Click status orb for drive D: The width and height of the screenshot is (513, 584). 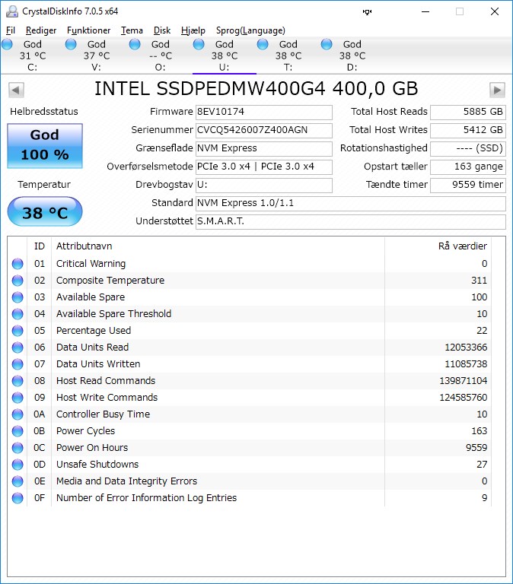point(327,44)
